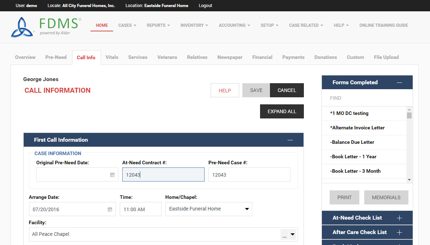This screenshot has width=430, height=245.
Task: Collapse First Call Information section
Action: [x=290, y=140]
